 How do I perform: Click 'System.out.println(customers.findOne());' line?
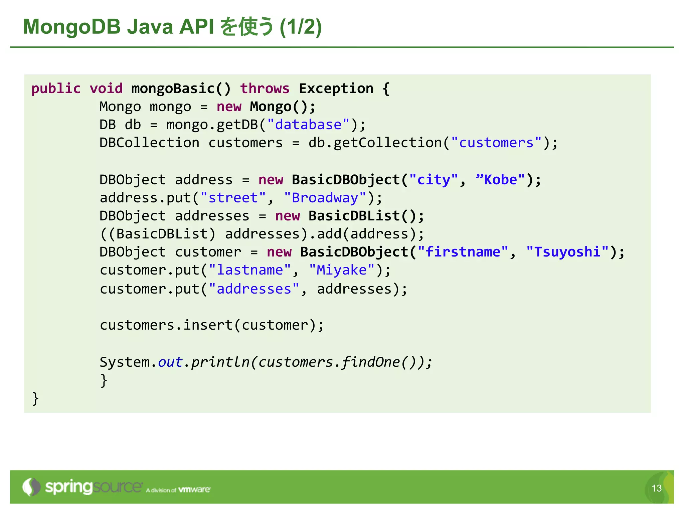[x=266, y=362]
